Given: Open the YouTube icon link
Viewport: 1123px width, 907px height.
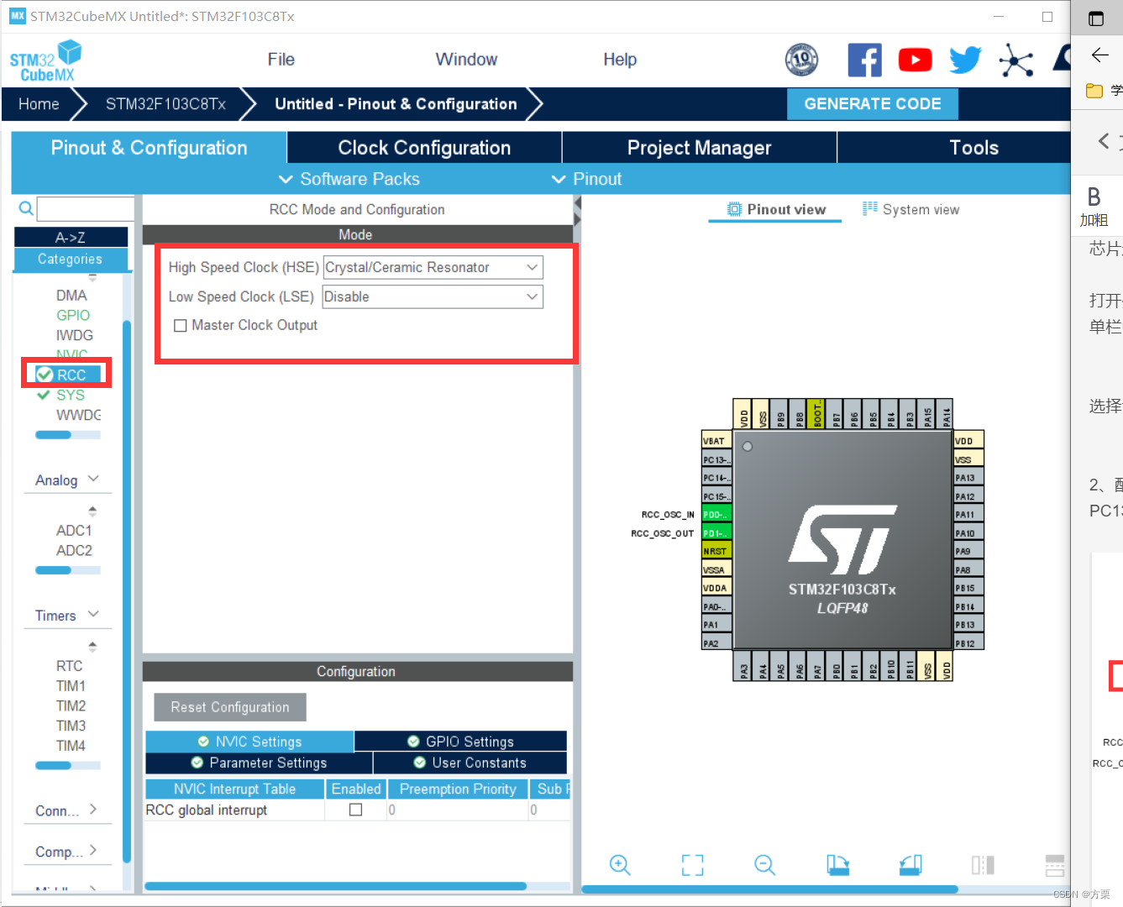Looking at the screenshot, I should (x=915, y=60).
